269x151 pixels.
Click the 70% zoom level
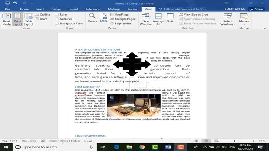(262, 141)
